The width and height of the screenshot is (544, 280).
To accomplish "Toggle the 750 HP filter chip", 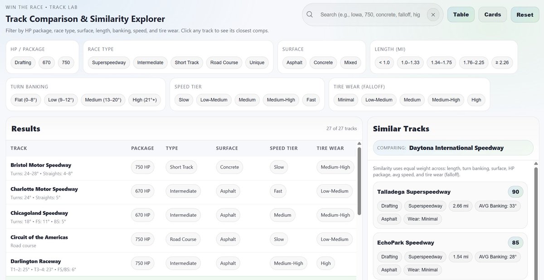I will point(66,63).
